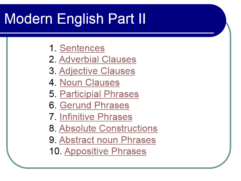The image size is (241, 181).
Task: Select the Noun Clauses link
Action: pos(90,83)
